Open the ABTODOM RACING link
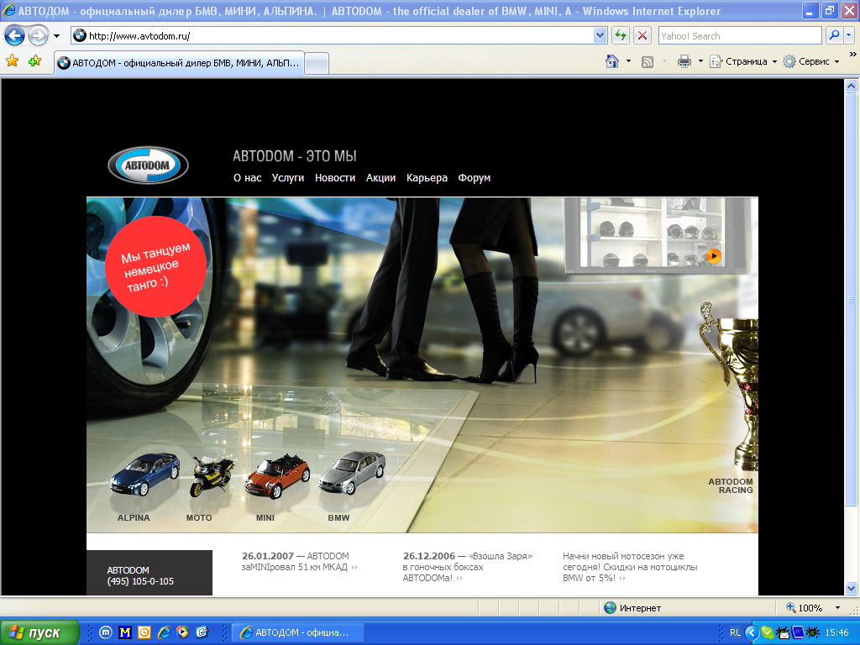Image resolution: width=860 pixels, height=645 pixels. click(x=731, y=486)
